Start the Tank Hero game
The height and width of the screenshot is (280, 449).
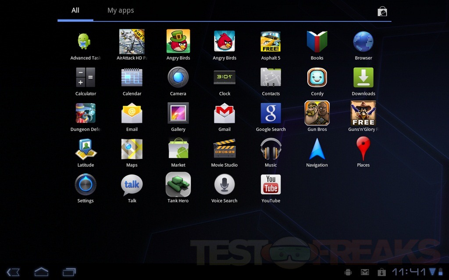tap(178, 185)
